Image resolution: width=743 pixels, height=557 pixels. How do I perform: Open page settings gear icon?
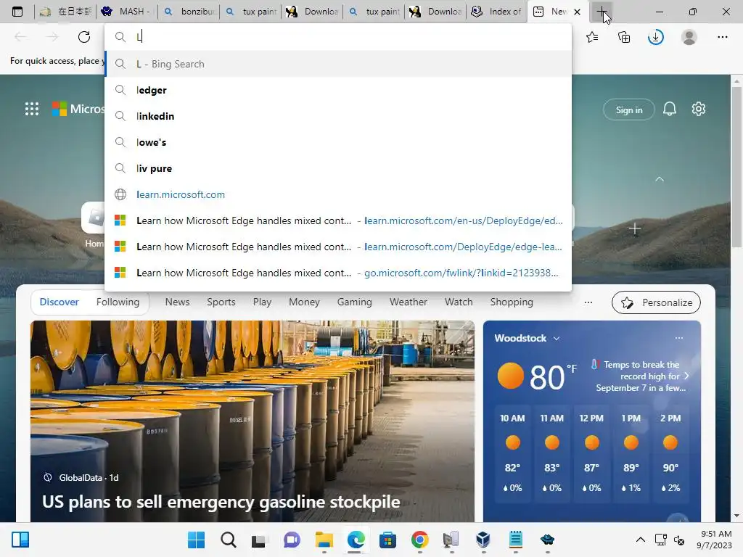pos(699,109)
